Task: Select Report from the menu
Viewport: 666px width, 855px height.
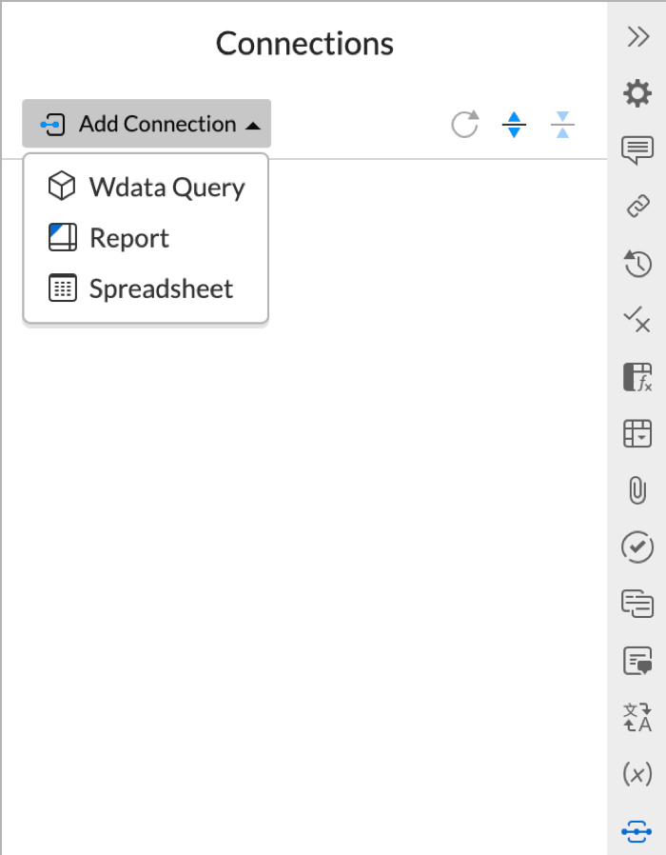Action: coord(129,238)
